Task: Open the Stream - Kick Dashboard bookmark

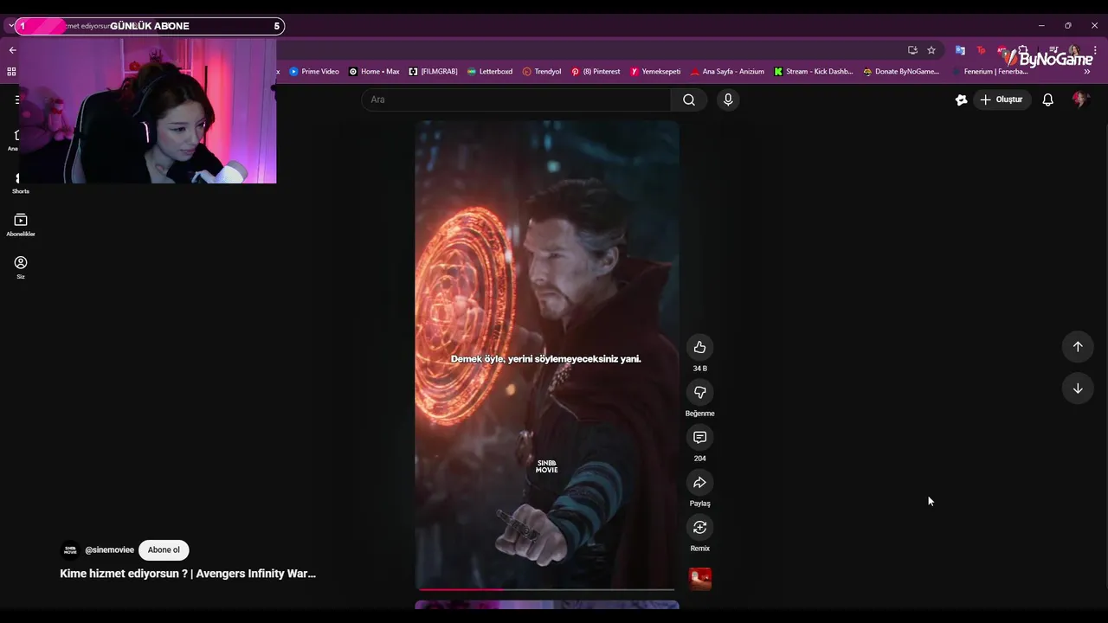Action: coord(814,72)
